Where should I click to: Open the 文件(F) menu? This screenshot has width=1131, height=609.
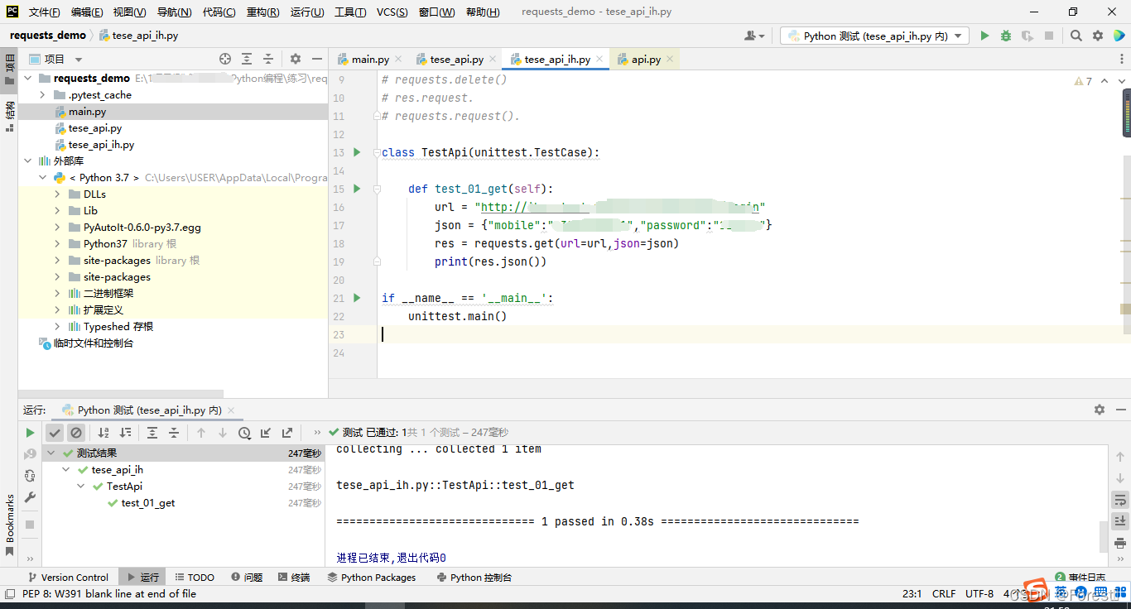point(44,12)
